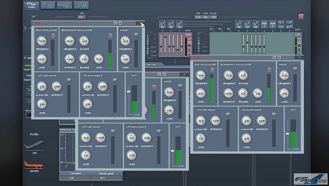Viewport: 329px width, 186px height.
Task: Click G6 Resonance attack knob 0.49
Action: [84, 41]
